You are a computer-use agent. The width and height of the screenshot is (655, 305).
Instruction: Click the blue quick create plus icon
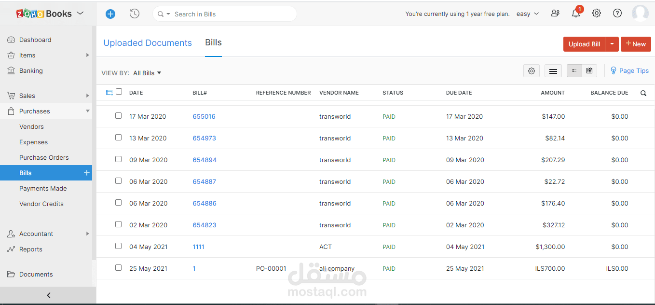(110, 14)
